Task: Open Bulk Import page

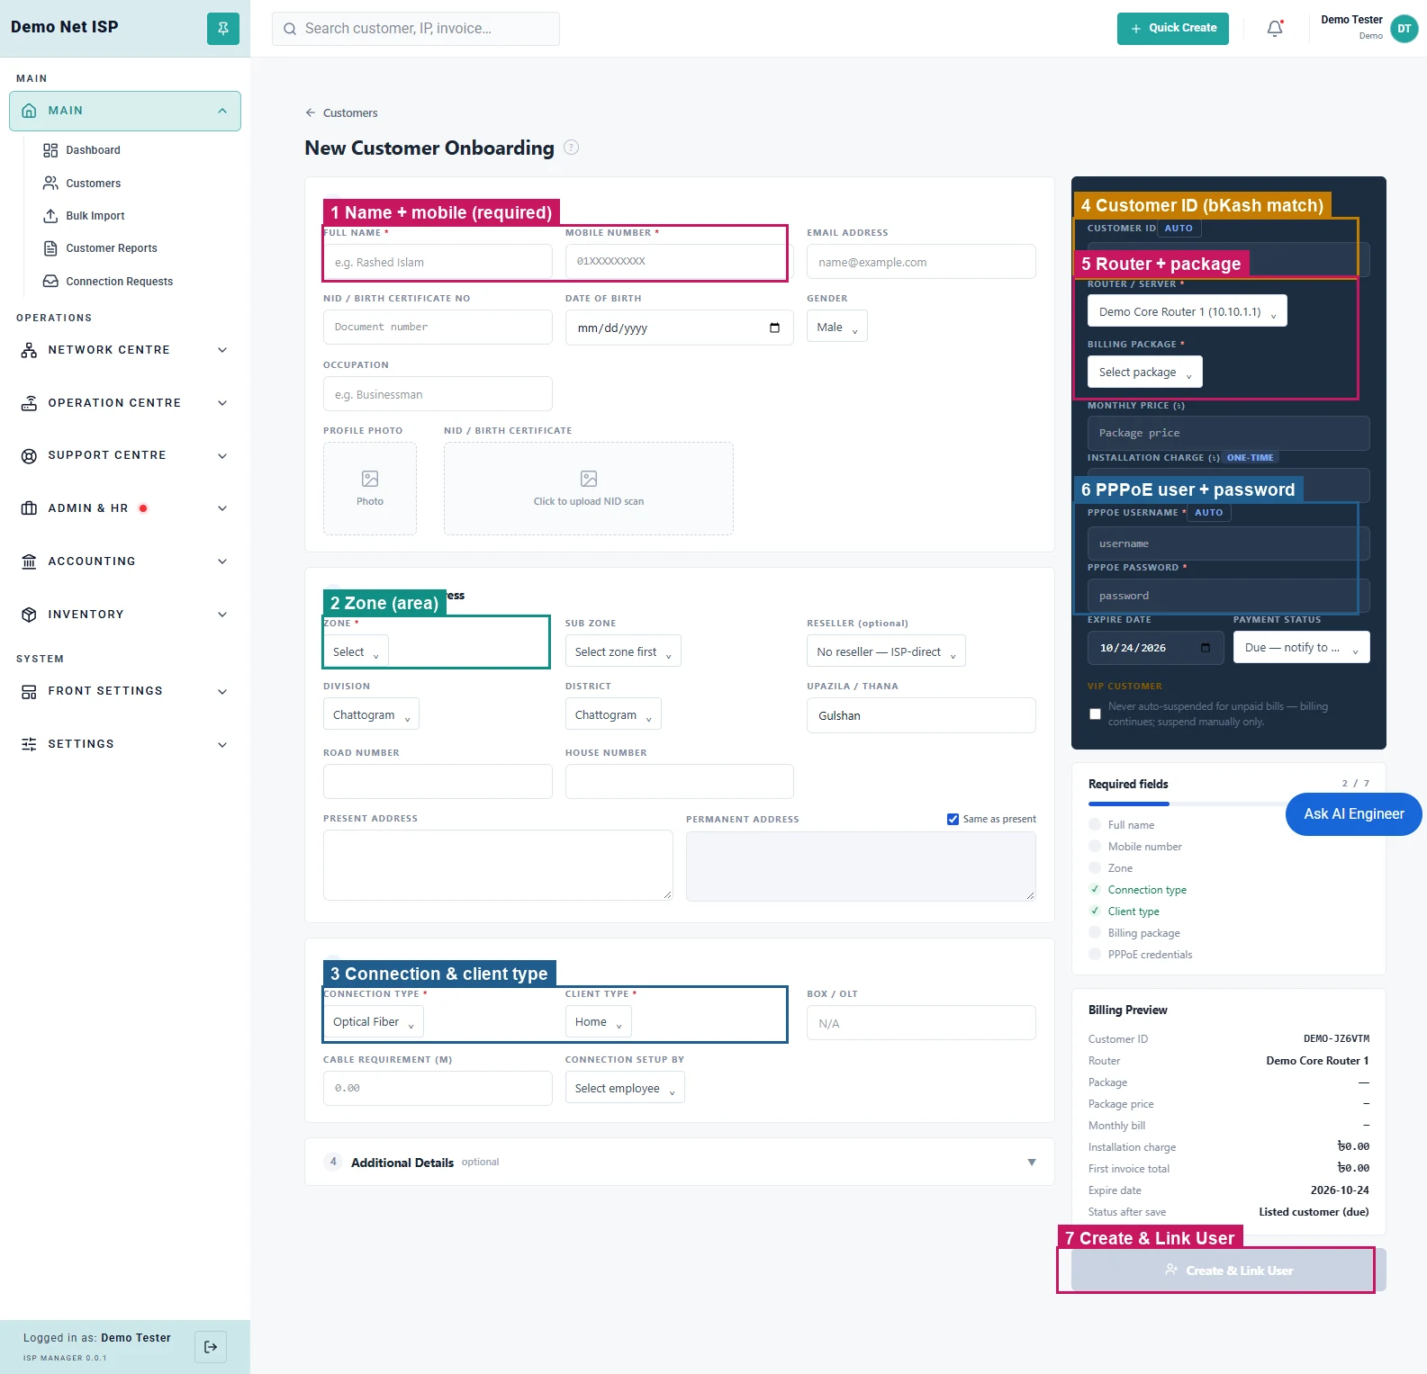Action: pos(95,216)
